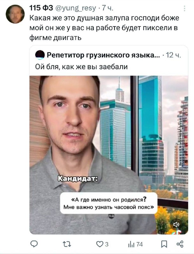The height and width of the screenshot is (254, 194).
Task: Click the Кандидат caption on the video
Action: (78, 179)
